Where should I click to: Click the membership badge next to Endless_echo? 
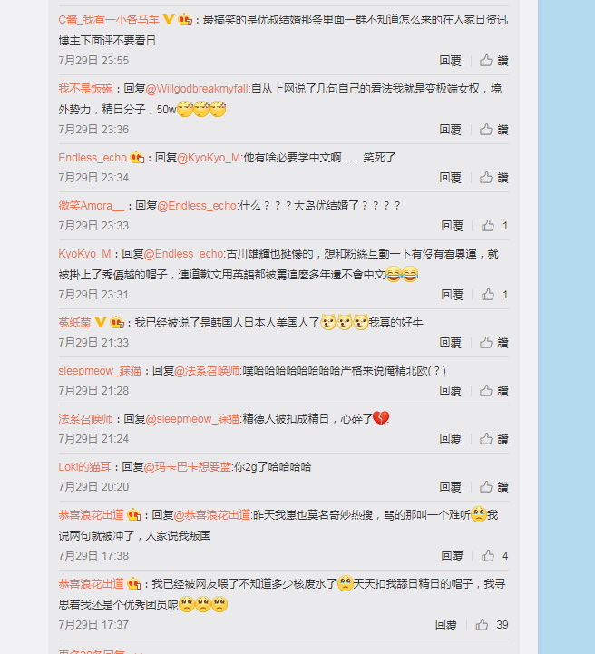point(137,158)
